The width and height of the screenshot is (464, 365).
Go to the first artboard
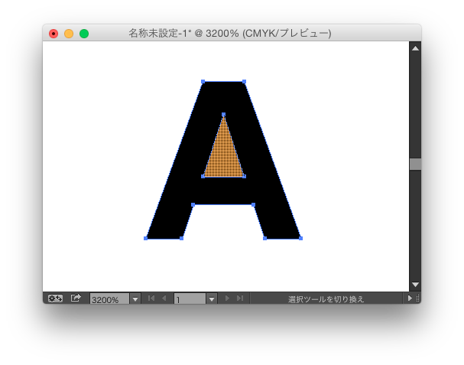coord(151,298)
